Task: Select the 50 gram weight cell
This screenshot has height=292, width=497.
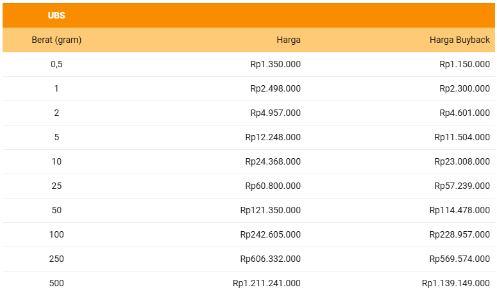Action: 56,210
